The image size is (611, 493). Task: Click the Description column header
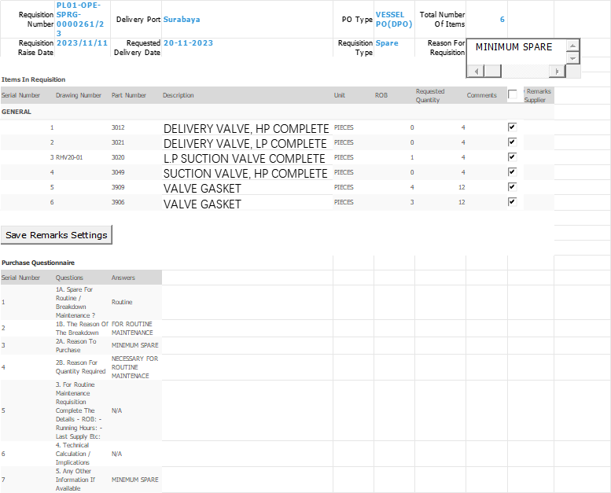point(178,95)
